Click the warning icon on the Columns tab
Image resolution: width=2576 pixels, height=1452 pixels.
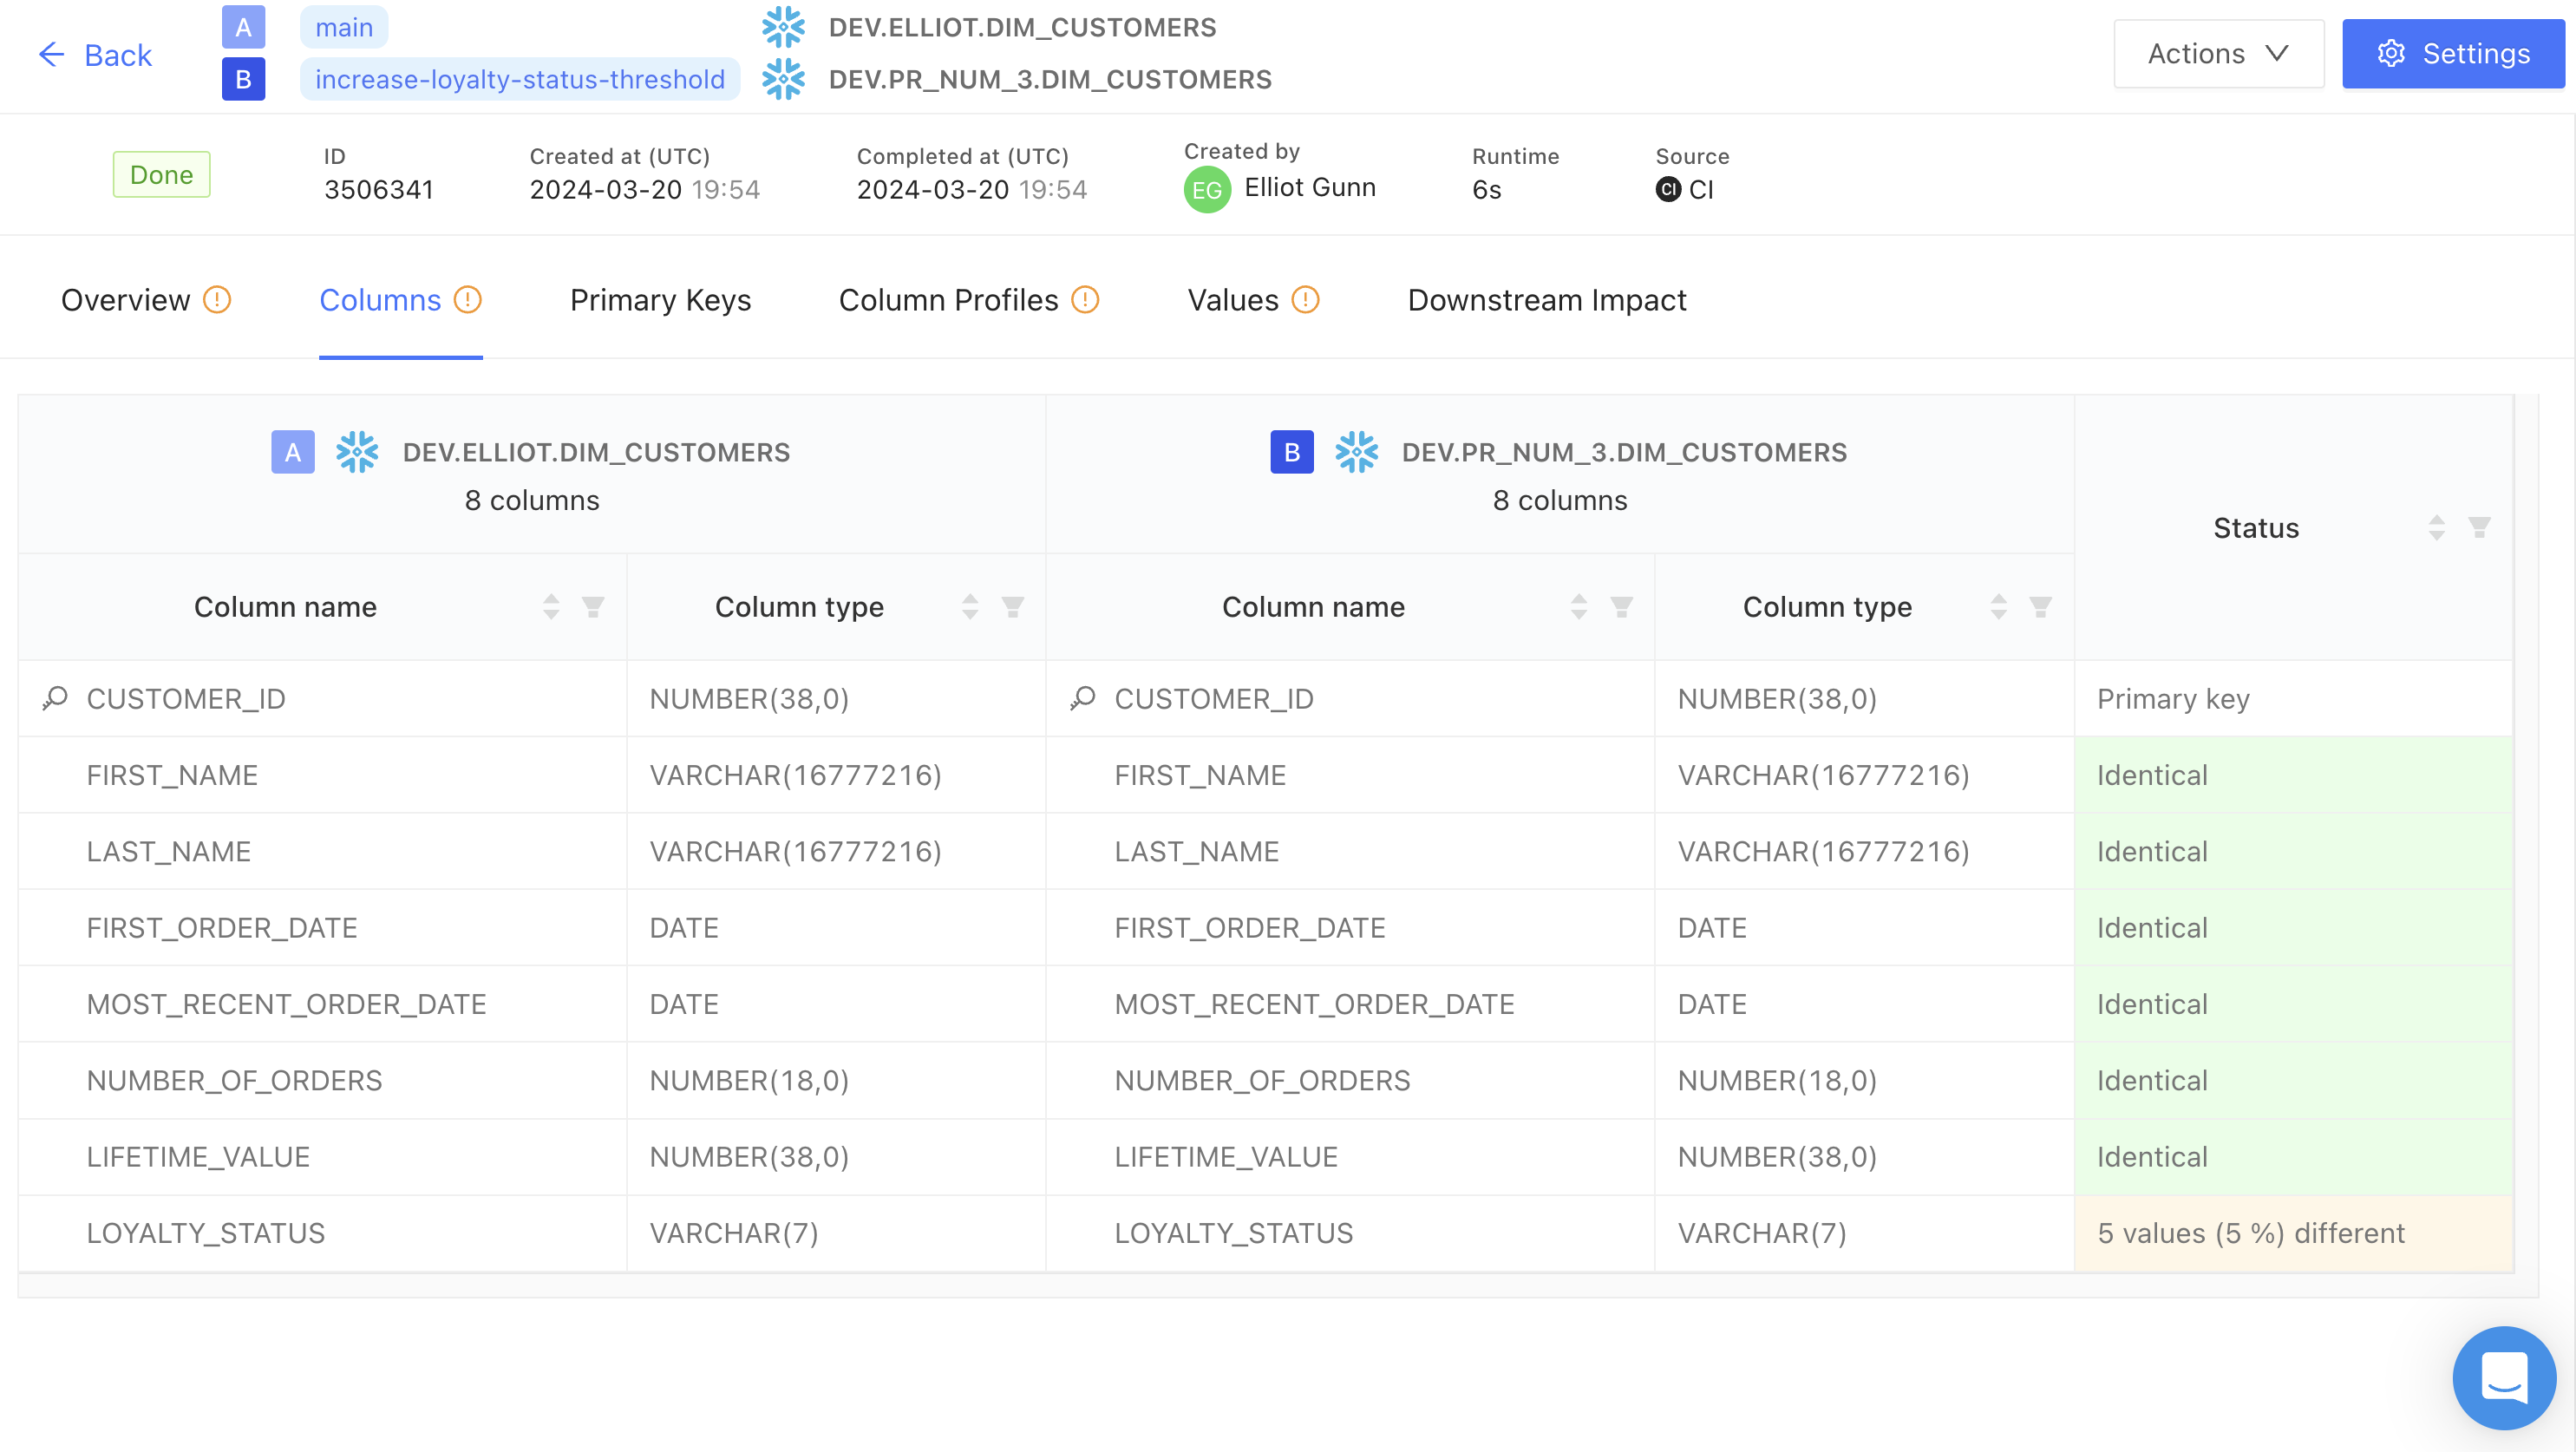[x=467, y=300]
